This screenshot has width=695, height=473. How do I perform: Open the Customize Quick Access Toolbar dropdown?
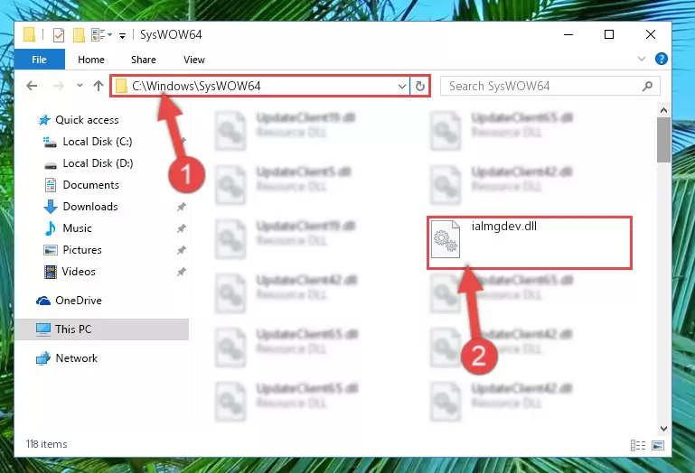(122, 35)
